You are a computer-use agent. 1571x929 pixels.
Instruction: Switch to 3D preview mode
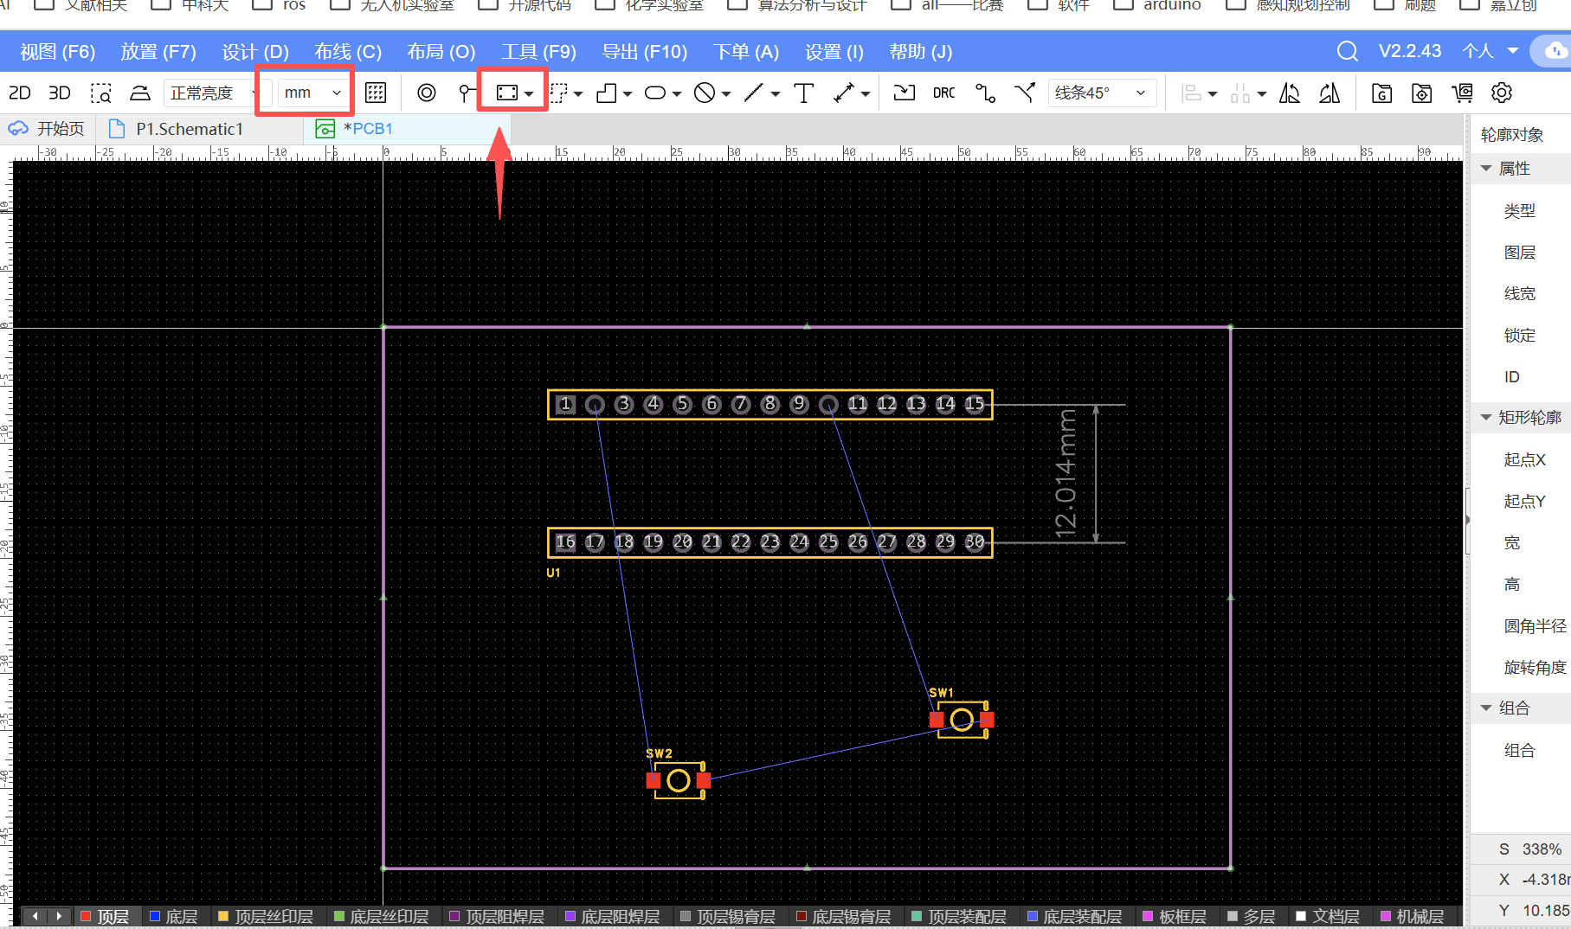pyautogui.click(x=60, y=93)
